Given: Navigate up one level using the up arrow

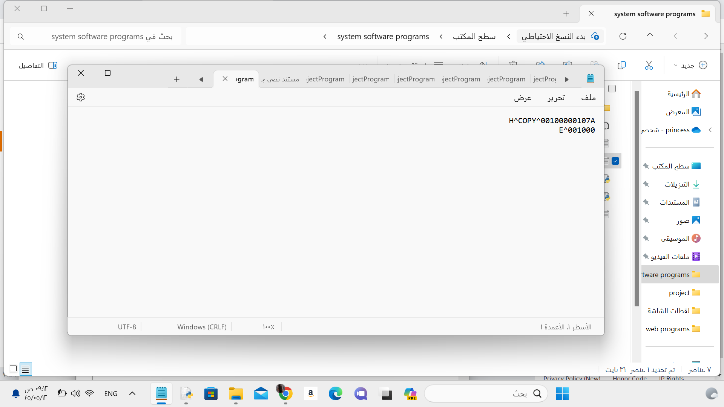Looking at the screenshot, I should pos(649,36).
